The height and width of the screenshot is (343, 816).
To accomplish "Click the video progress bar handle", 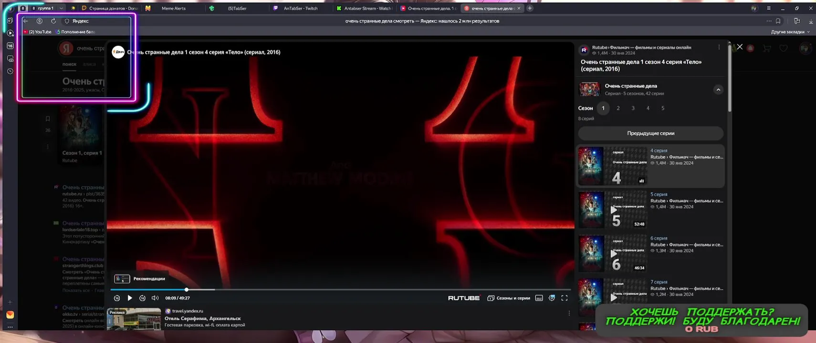I will pos(187,290).
